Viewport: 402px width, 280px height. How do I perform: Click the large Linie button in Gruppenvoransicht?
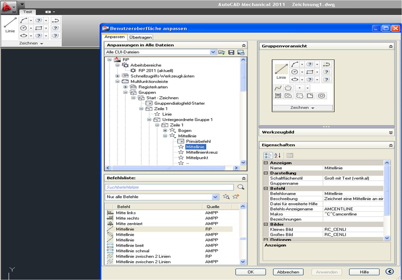click(281, 71)
